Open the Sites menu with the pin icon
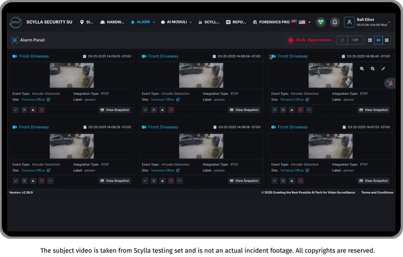The height and width of the screenshot is (257, 403). (x=87, y=22)
